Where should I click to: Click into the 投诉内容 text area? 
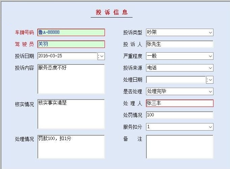pos(71,79)
